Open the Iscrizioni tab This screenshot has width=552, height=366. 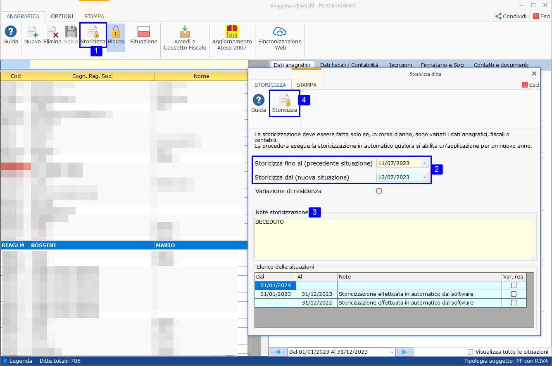pyautogui.click(x=400, y=65)
